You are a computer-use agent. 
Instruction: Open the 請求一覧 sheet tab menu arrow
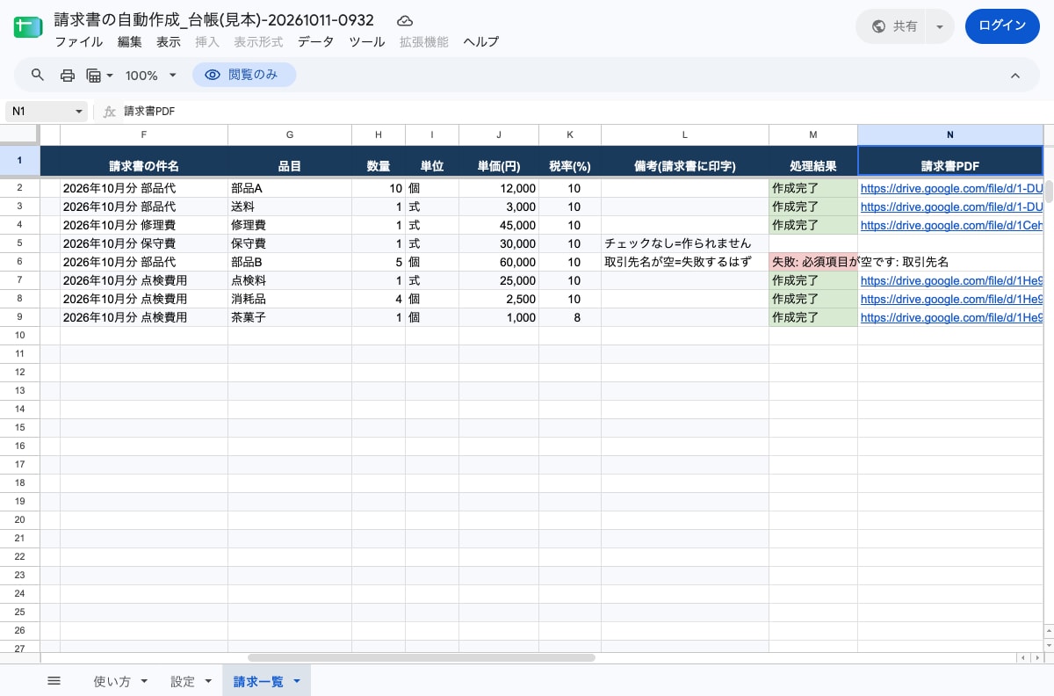tap(297, 681)
